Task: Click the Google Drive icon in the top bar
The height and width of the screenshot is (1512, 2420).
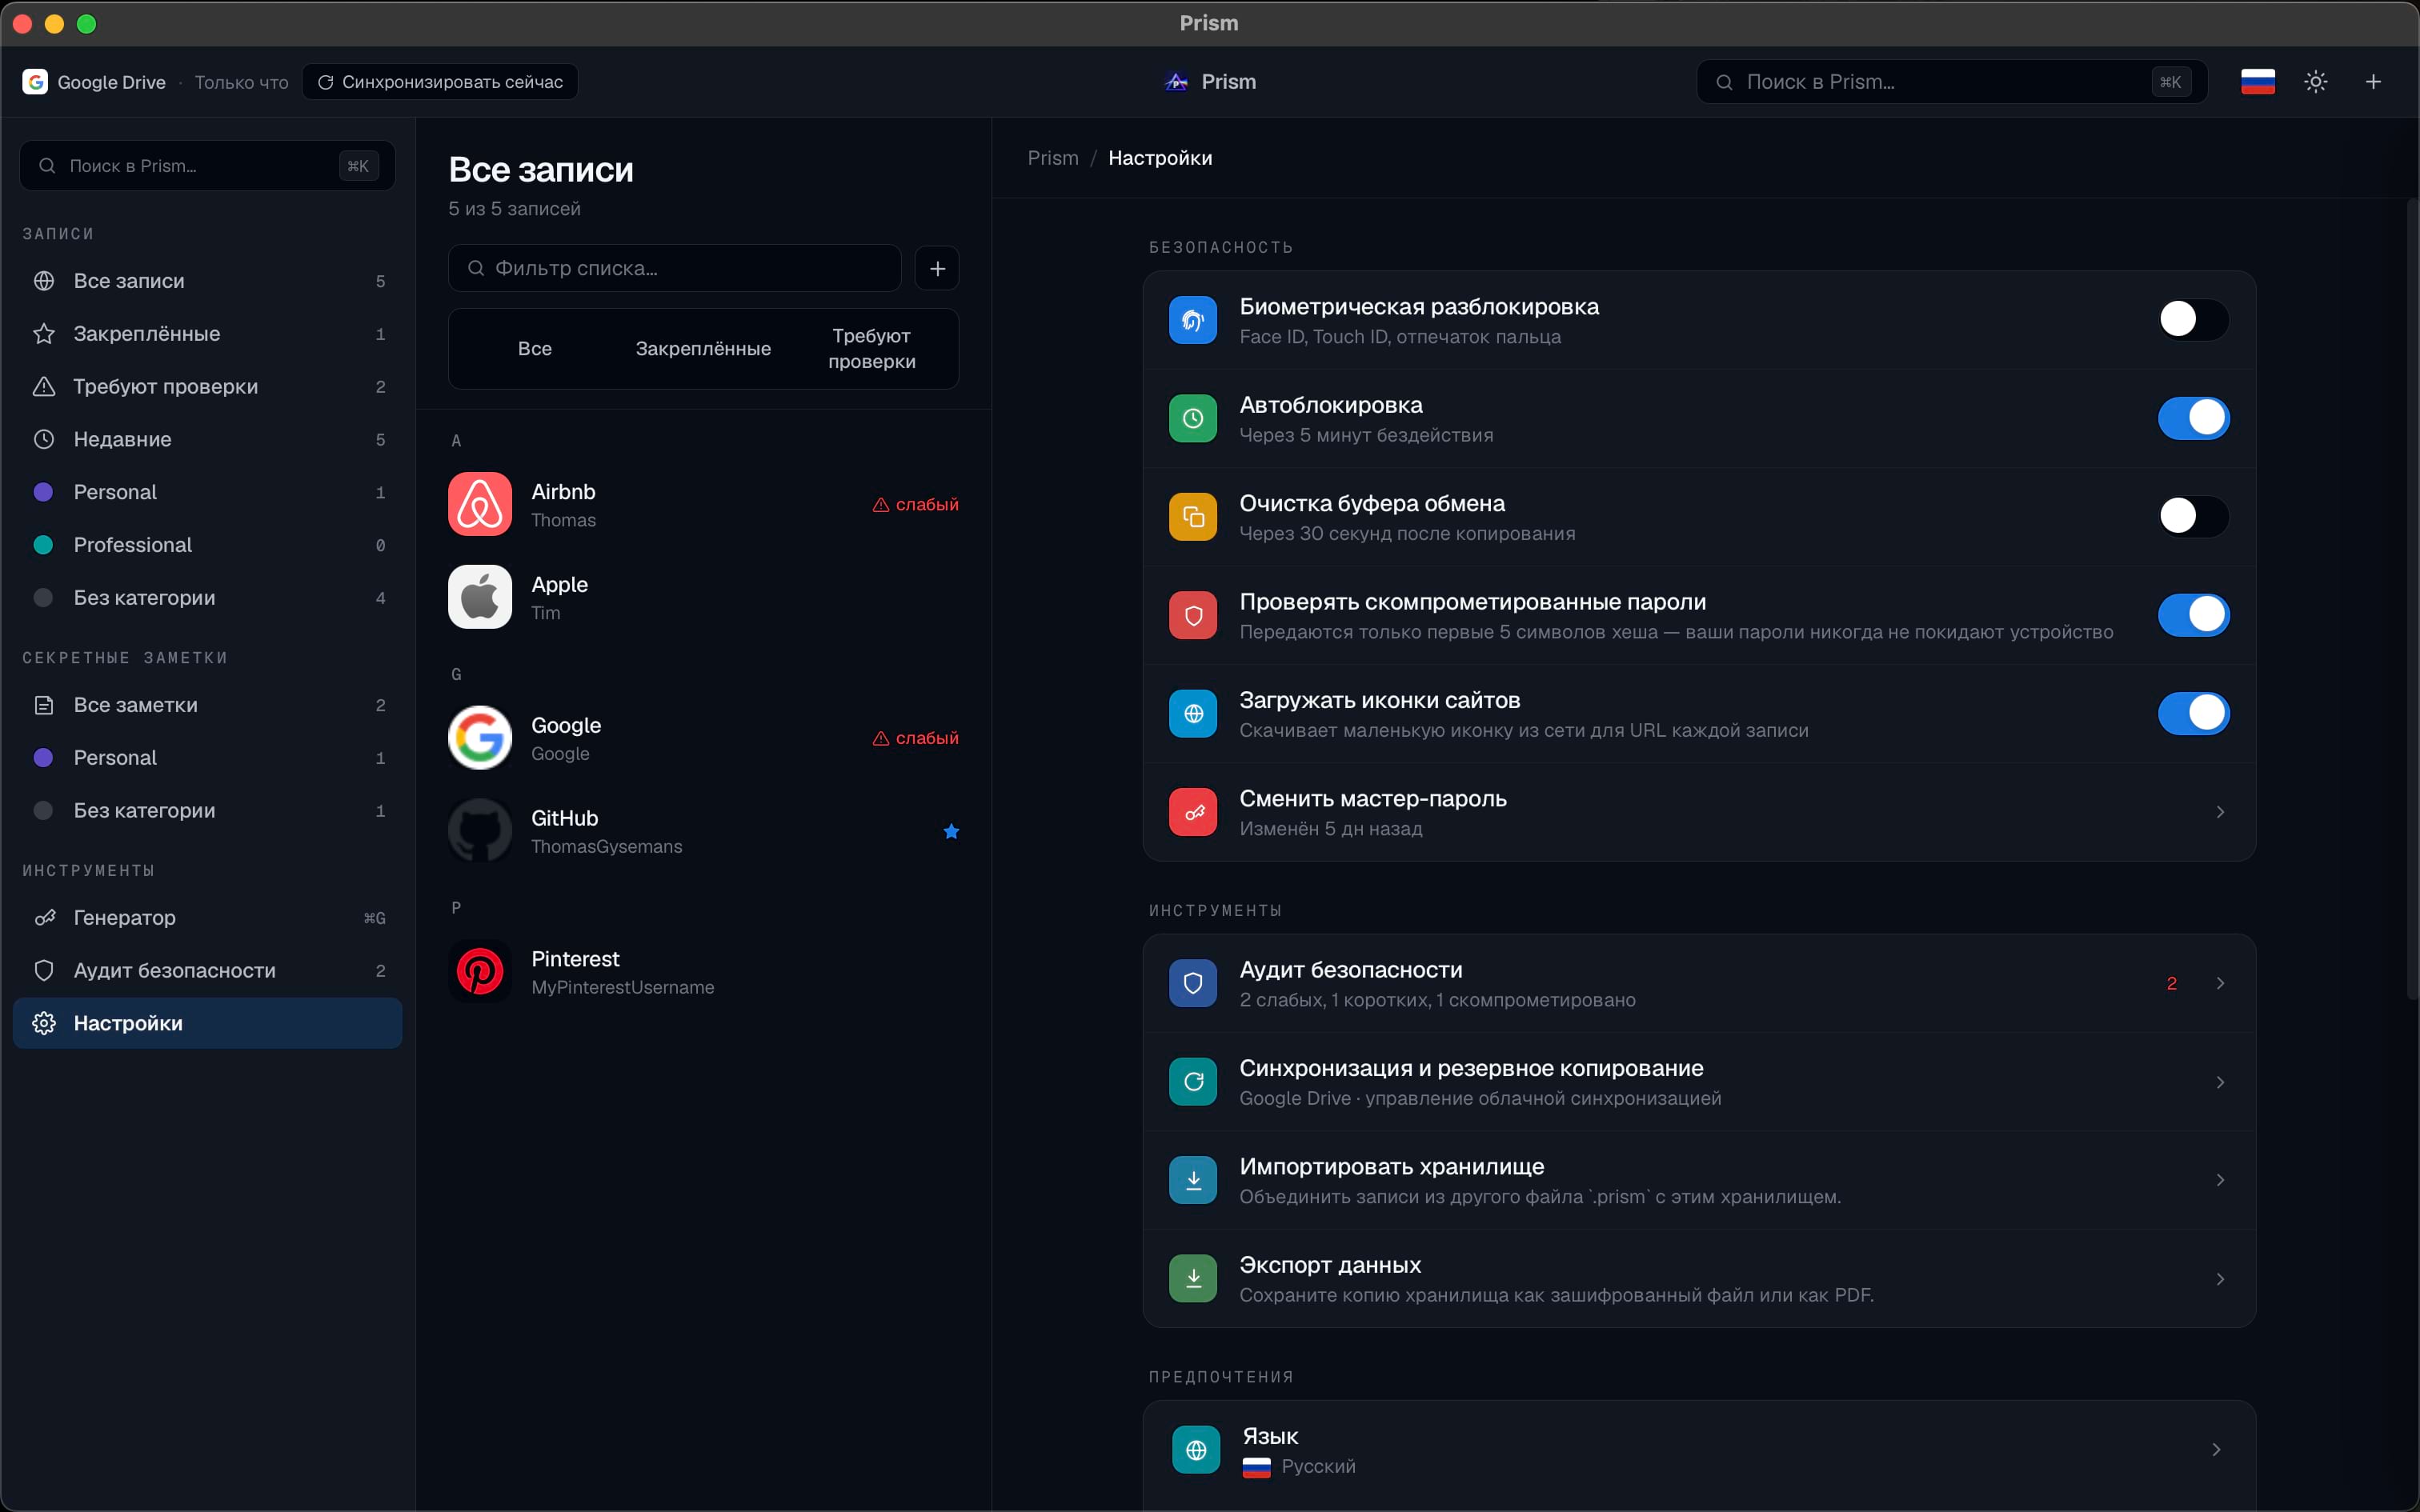Action: pos(35,82)
